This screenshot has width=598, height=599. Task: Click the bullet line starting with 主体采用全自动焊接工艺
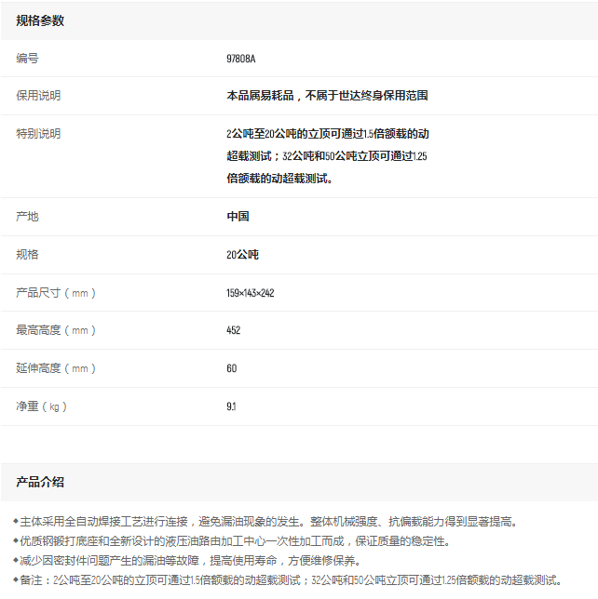coord(270,522)
